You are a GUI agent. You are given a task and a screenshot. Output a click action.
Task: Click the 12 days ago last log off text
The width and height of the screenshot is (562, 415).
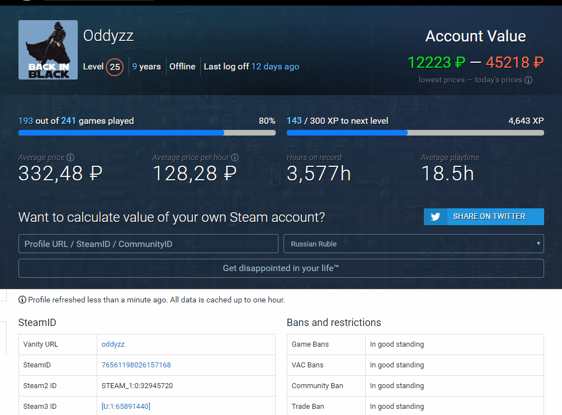(275, 67)
